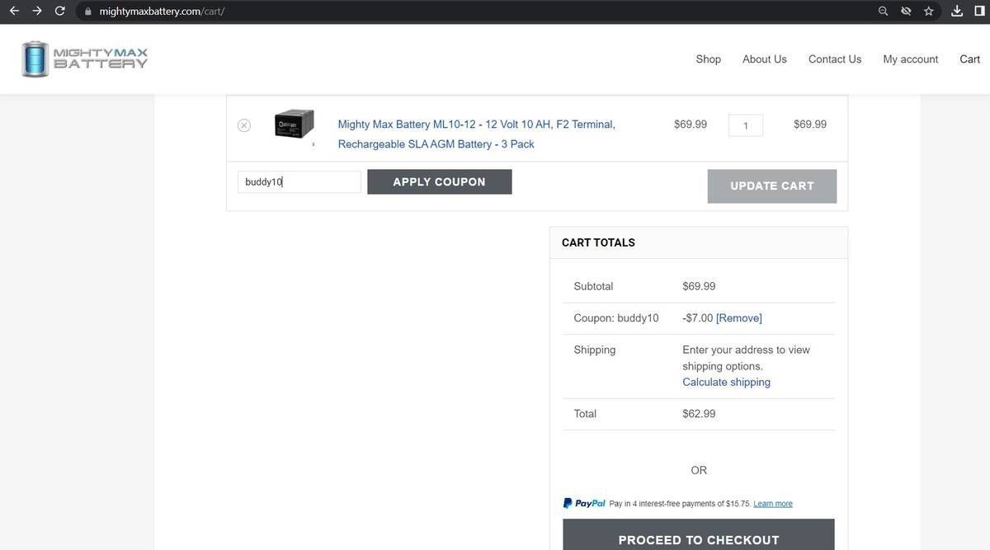The height and width of the screenshot is (550, 990).
Task: Click the -$7.00 coupon discount
Action: [x=697, y=318]
